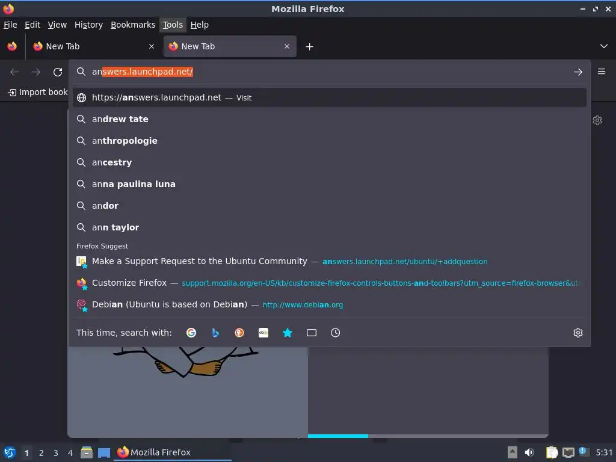616x462 pixels.
Task: Open the Bookmarks menu
Action: pyautogui.click(x=133, y=25)
